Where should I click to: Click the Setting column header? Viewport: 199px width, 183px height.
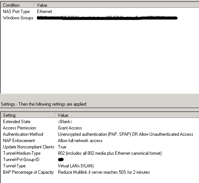pyautogui.click(x=28, y=115)
